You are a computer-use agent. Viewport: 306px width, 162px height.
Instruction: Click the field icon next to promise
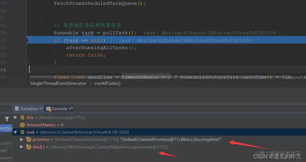[29, 140]
